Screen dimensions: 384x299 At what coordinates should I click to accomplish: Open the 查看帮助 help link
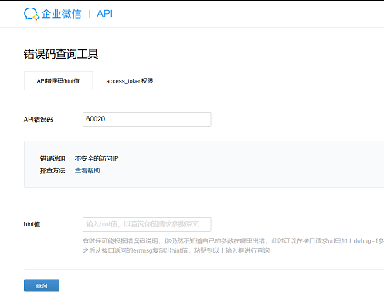point(87,171)
